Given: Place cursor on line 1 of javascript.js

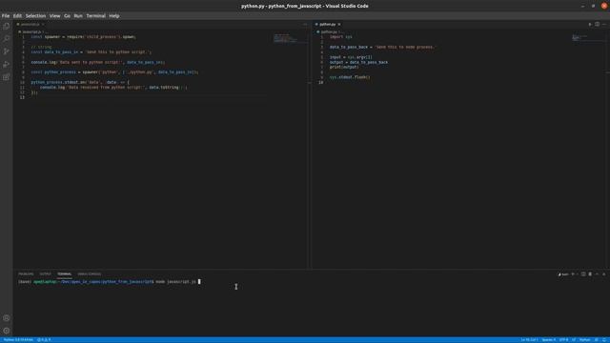Looking at the screenshot, I should pyautogui.click(x=83, y=37).
